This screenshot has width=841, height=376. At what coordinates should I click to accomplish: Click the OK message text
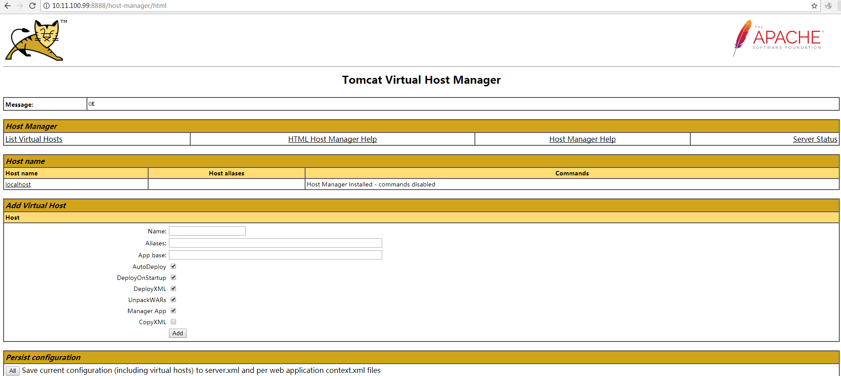pos(91,104)
